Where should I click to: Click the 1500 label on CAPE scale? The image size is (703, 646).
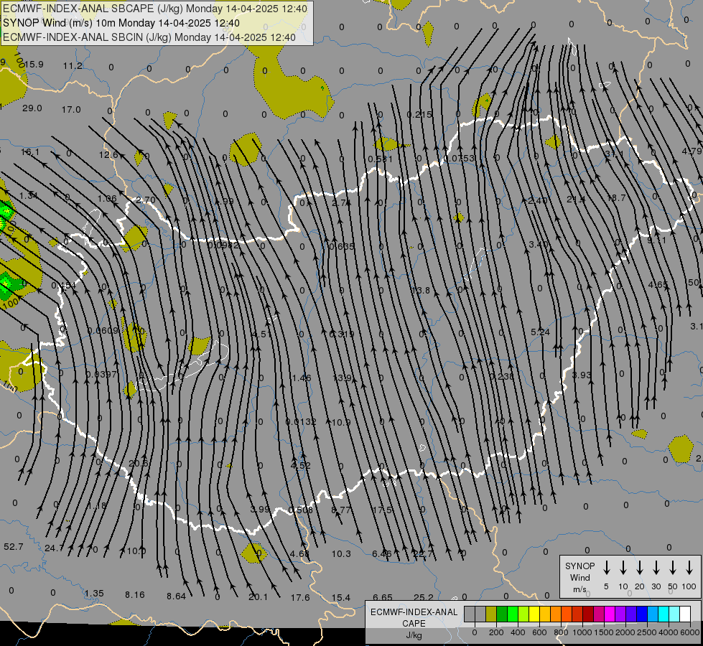coord(603,632)
